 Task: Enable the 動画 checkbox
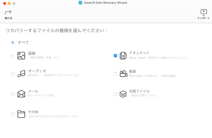pyautogui.click(x=116, y=74)
